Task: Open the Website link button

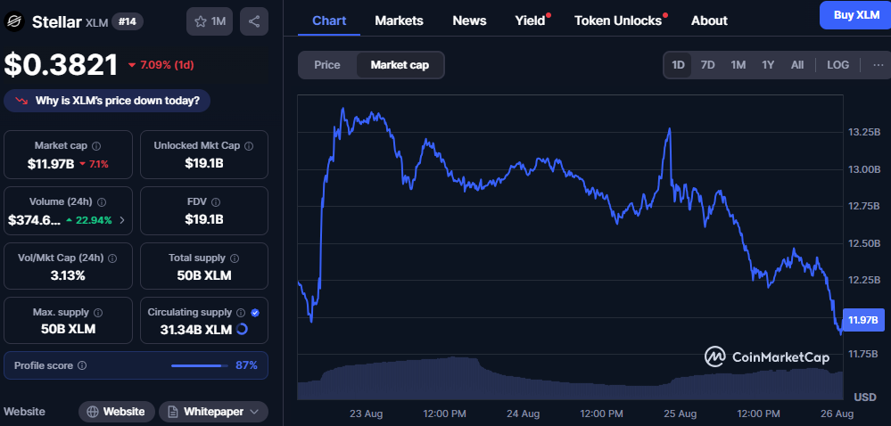Action: click(x=117, y=411)
